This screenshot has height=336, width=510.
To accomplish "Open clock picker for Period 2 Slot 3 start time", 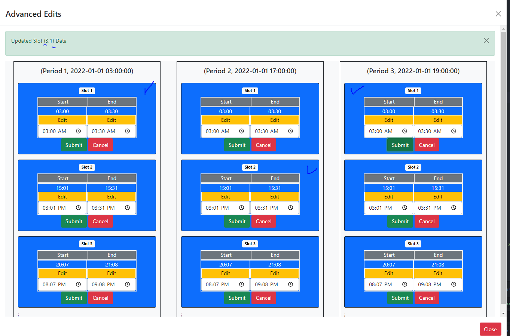I will pos(241,284).
